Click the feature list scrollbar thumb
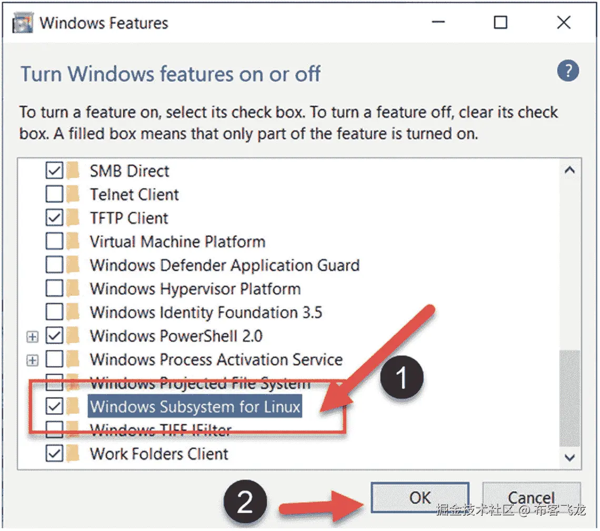 pos(570,398)
